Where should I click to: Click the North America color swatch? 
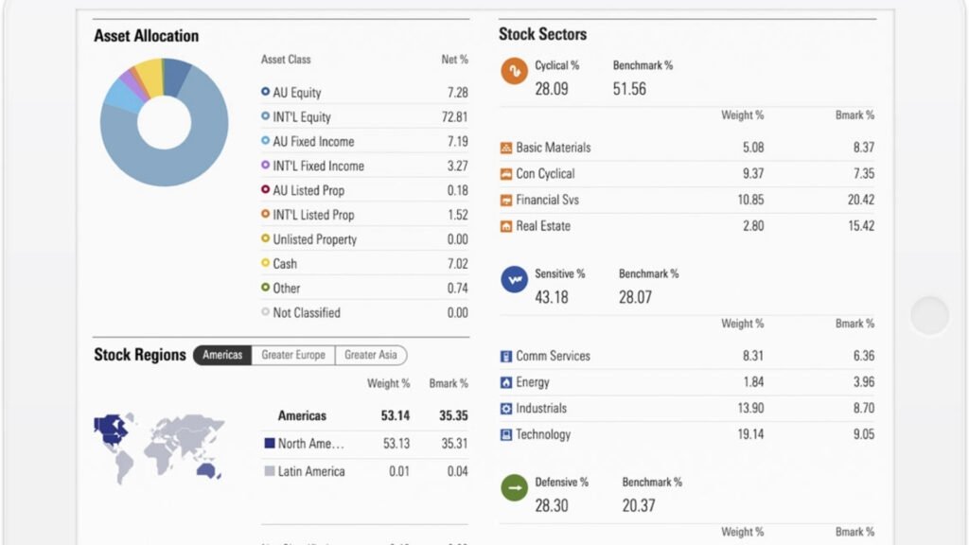click(270, 443)
